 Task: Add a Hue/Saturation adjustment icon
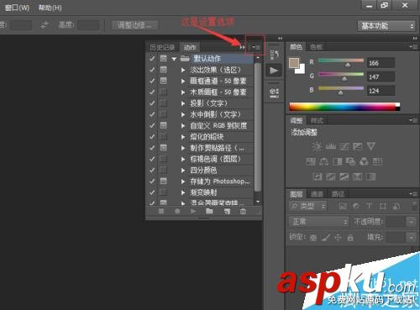pyautogui.click(x=311, y=161)
